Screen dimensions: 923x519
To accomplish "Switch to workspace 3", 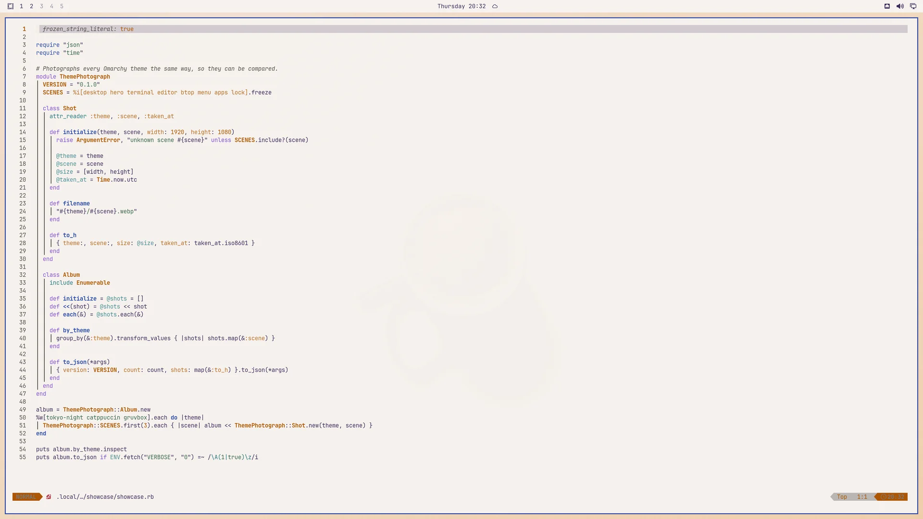I will click(x=41, y=6).
